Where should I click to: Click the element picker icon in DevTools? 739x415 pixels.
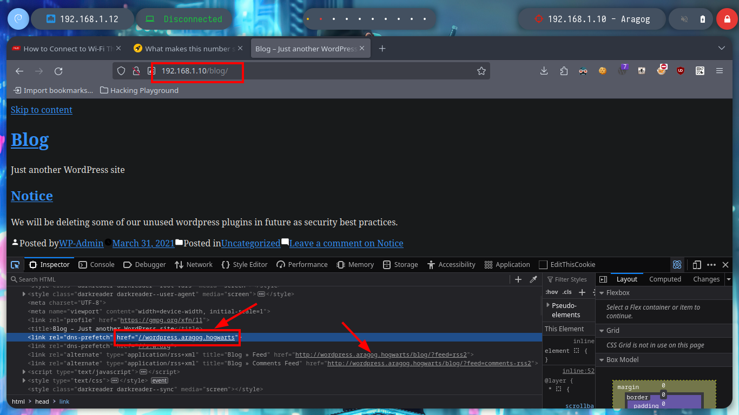point(15,265)
